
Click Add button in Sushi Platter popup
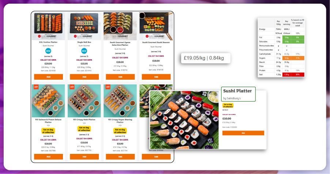point(243,133)
